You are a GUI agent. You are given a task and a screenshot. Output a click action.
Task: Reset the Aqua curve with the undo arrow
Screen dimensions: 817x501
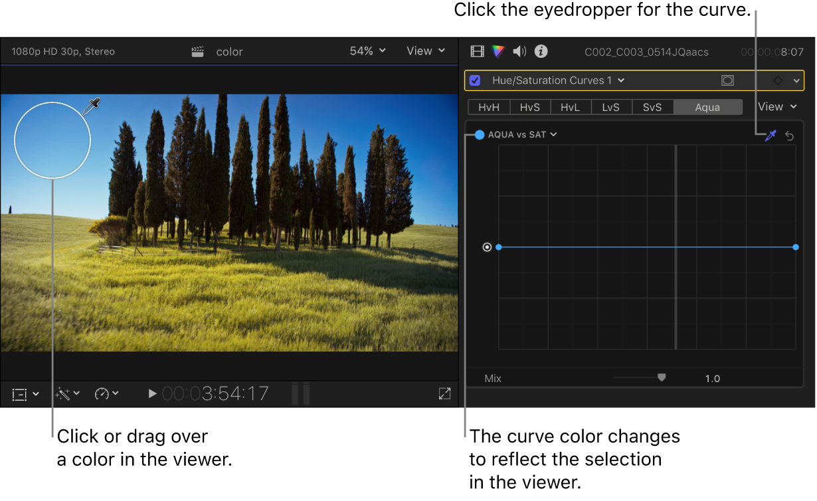tap(789, 136)
